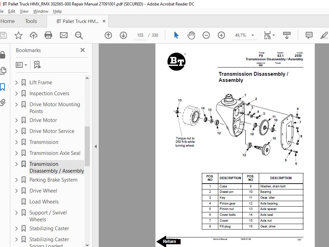
Task: Collapse the navigation pane with side arrow
Action: 96,146
